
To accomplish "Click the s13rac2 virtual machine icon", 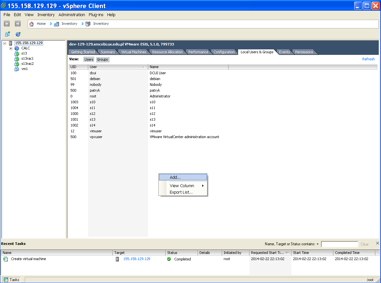I will point(17,64).
